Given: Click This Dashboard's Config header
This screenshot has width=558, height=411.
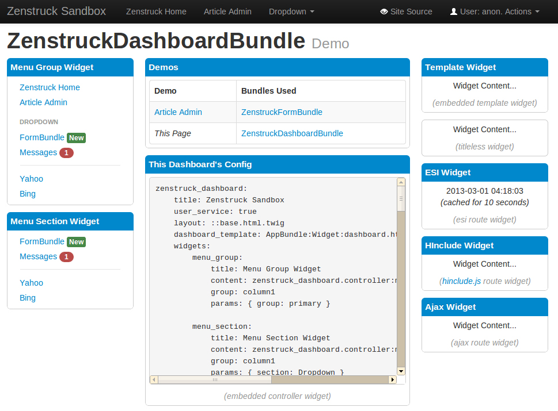Looking at the screenshot, I should (x=277, y=164).
